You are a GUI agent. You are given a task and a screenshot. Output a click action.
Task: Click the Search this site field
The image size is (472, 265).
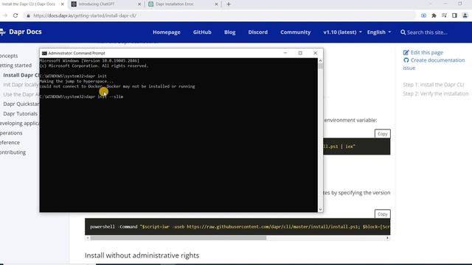tap(427, 32)
